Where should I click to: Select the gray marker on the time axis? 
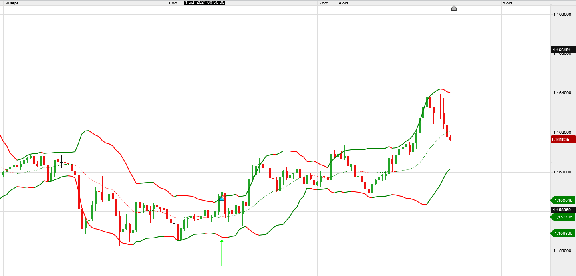point(454,8)
